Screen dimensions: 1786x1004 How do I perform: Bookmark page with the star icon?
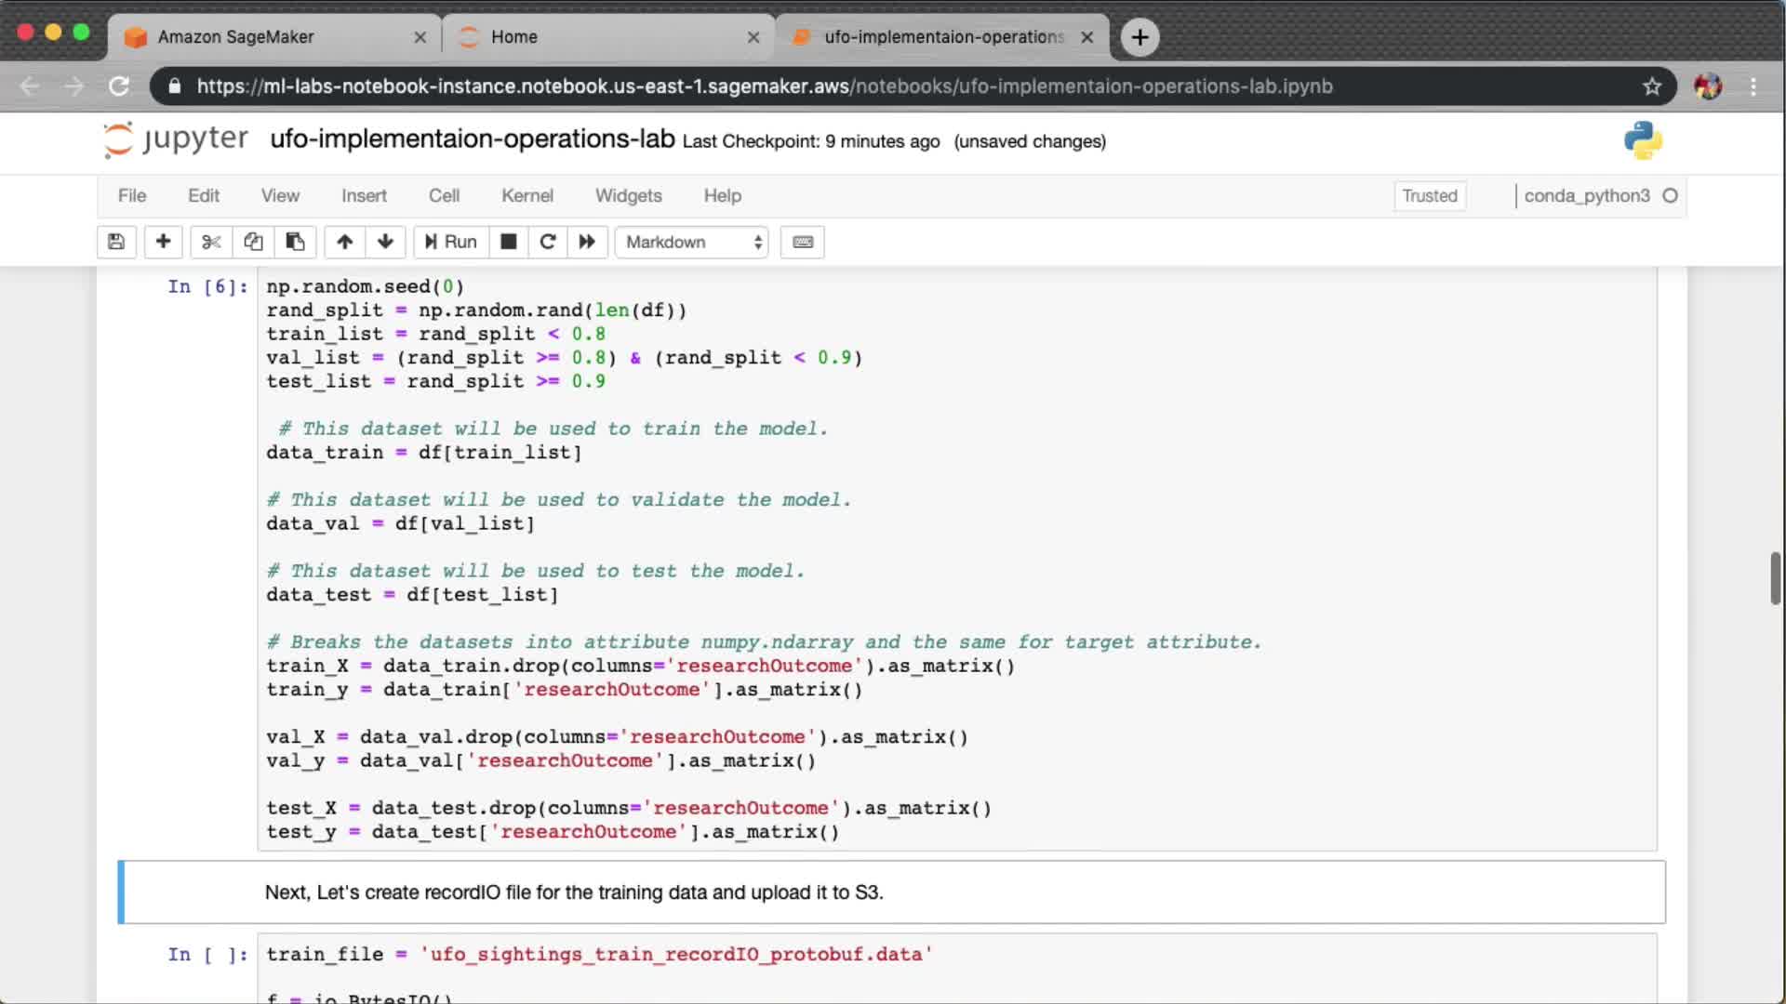(x=1651, y=86)
